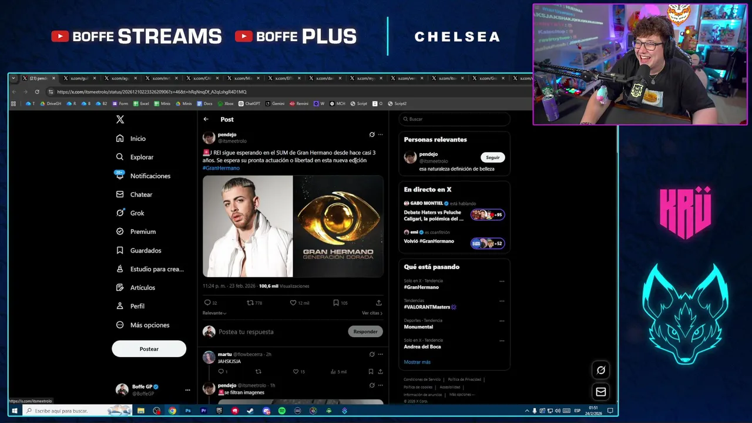Screen dimensions: 752x423
Task: Click the floating messages envelope button
Action: click(x=600, y=392)
